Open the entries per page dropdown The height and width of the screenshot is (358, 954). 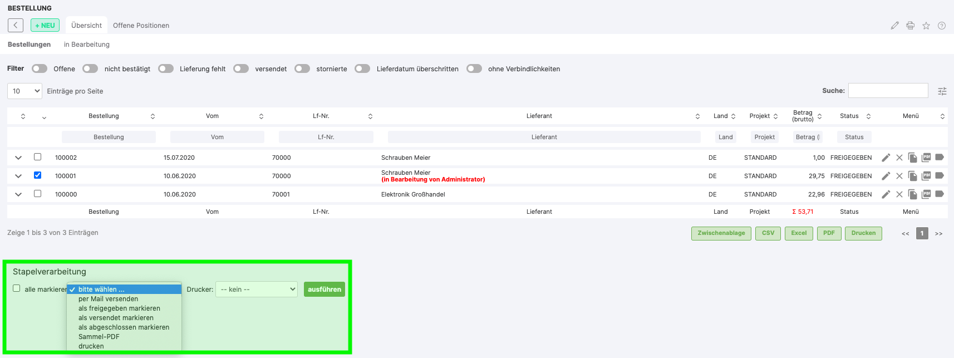[x=25, y=91]
